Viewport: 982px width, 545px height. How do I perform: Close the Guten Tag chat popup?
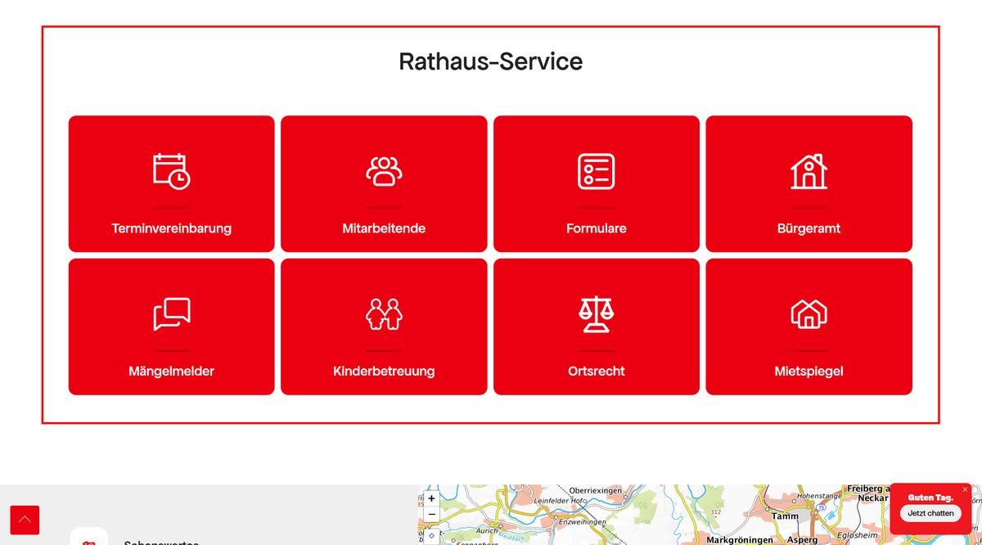pyautogui.click(x=965, y=489)
